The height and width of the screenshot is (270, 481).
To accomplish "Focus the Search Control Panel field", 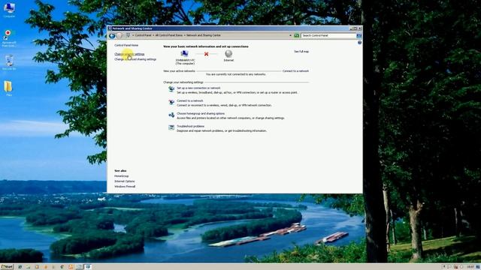I will 328,35.
